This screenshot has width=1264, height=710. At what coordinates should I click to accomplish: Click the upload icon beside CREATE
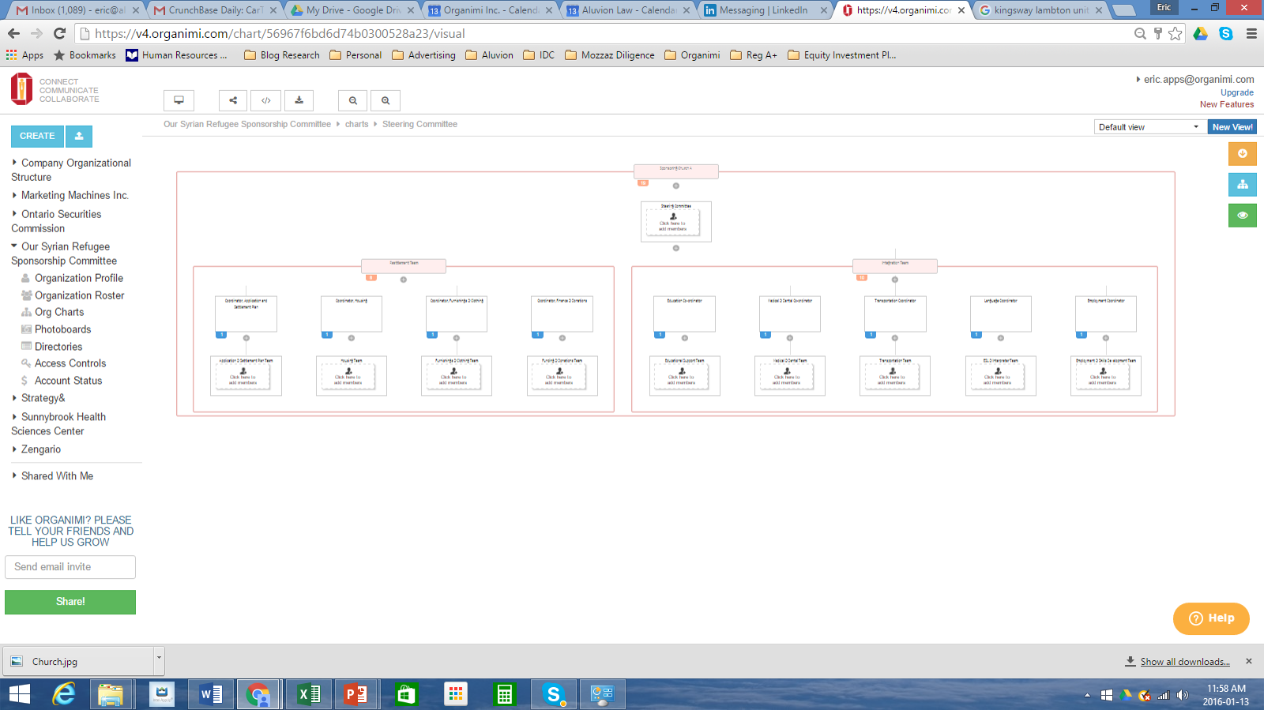coord(79,136)
